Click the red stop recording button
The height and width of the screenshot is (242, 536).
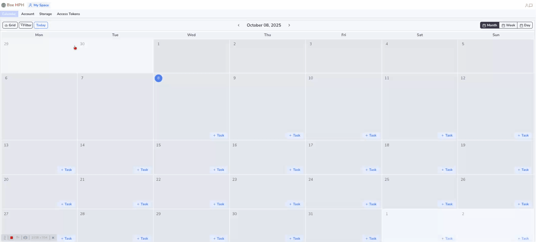[x=11, y=238]
